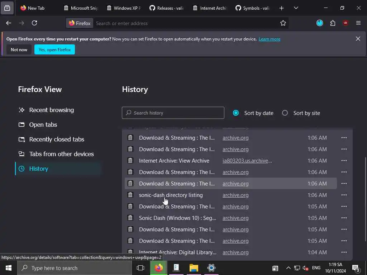
Task: Open Recent browsing section
Action: pyautogui.click(x=58, y=110)
